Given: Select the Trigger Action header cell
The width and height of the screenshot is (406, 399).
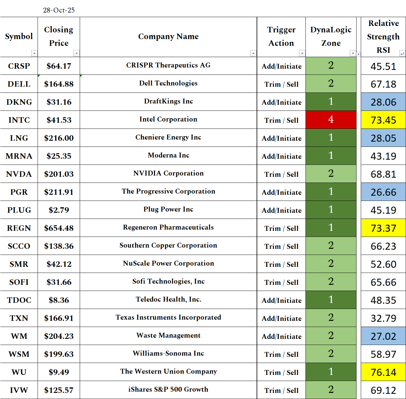Looking at the screenshot, I should pos(281,37).
